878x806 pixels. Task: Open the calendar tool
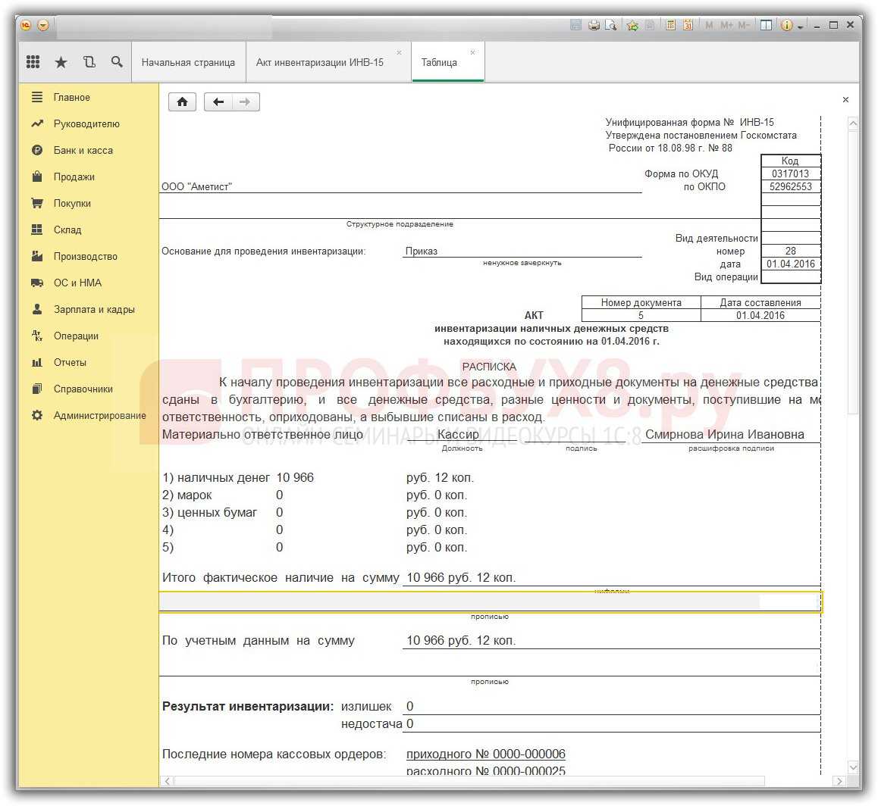(x=688, y=25)
